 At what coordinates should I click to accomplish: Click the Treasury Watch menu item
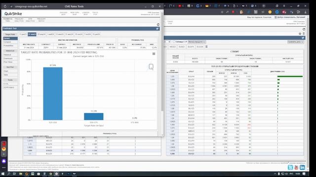point(41,20)
